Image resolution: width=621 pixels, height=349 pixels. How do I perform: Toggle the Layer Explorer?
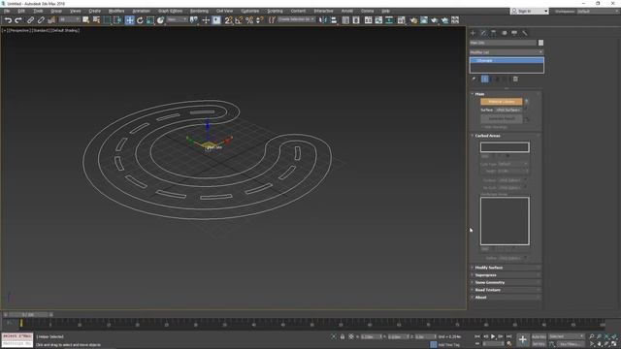tap(356, 20)
